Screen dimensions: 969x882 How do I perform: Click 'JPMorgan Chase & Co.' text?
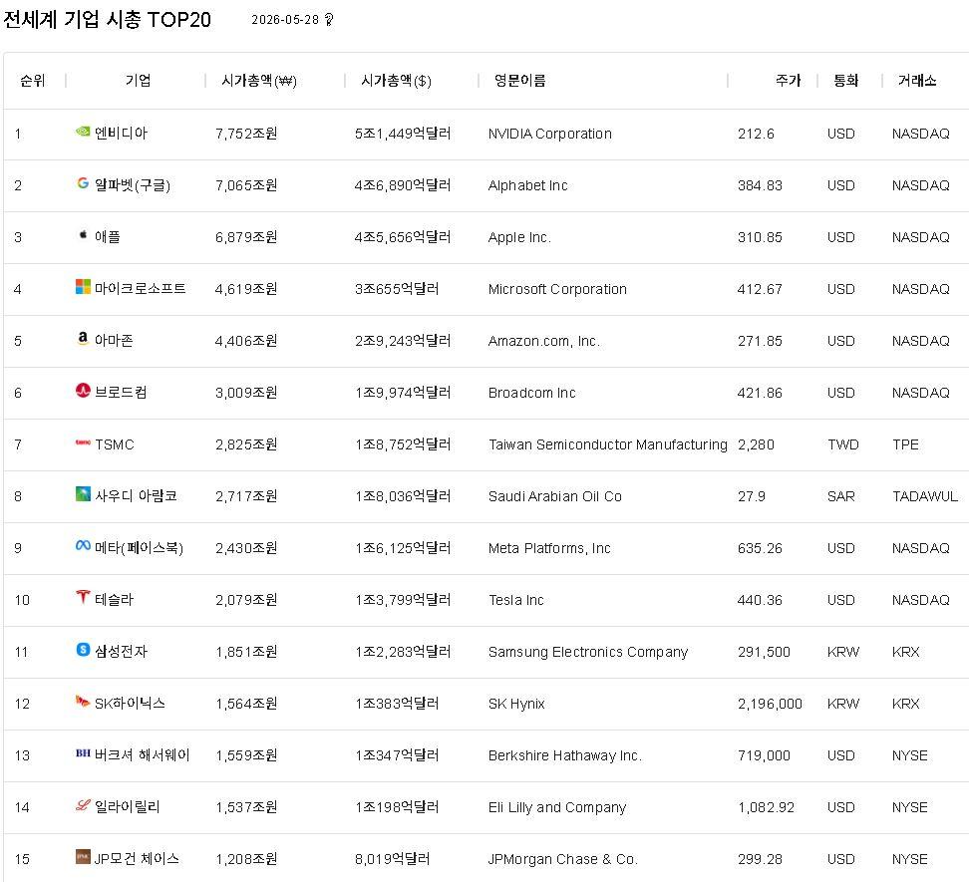(563, 859)
